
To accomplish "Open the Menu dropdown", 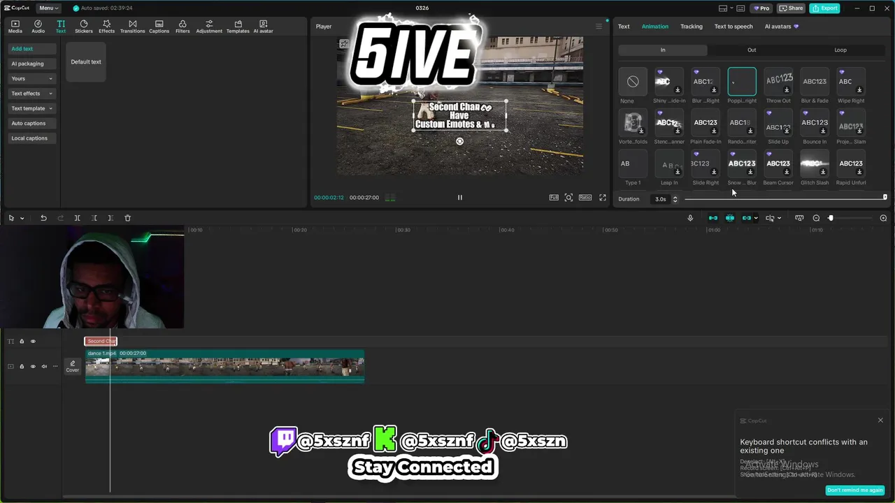I will [48, 8].
